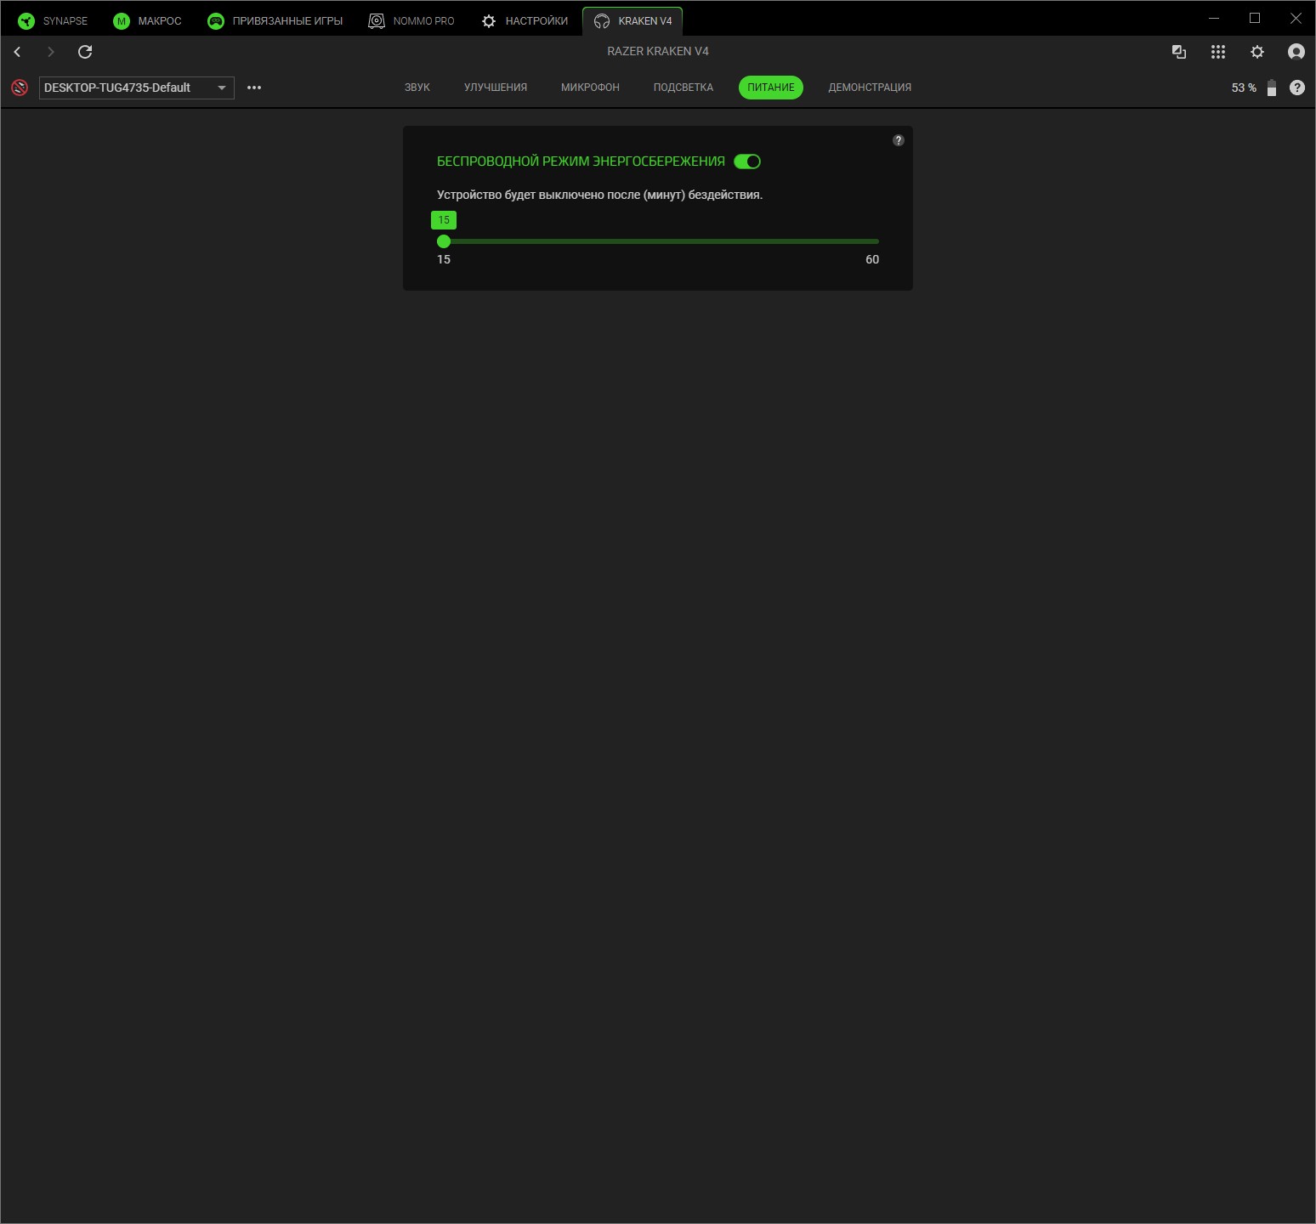Open the modules grid icon
This screenshot has height=1224, width=1316.
coord(1218,52)
